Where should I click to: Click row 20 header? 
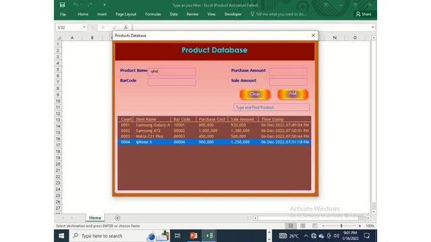[58, 164]
